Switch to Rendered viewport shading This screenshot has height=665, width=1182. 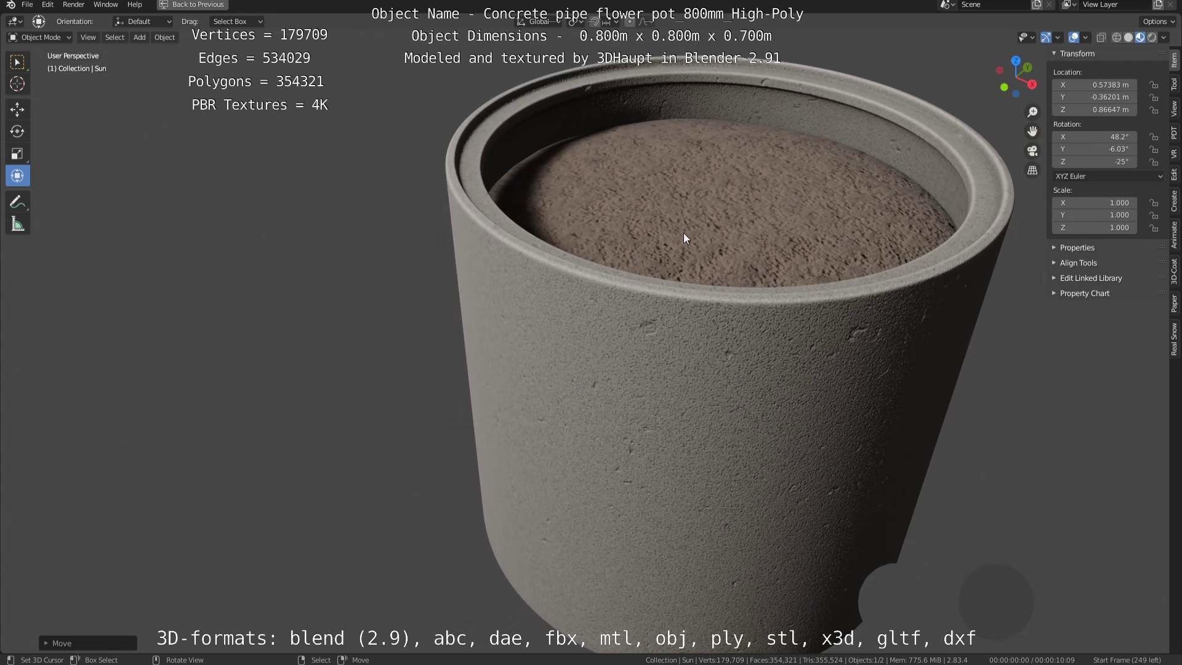click(1152, 38)
